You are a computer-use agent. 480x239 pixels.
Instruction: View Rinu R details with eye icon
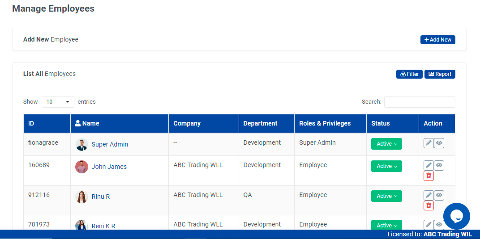pos(439,195)
